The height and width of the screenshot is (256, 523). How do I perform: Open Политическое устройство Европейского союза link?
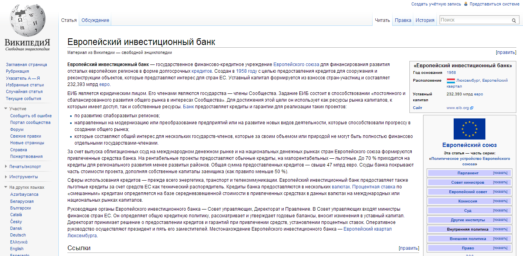[470, 161]
